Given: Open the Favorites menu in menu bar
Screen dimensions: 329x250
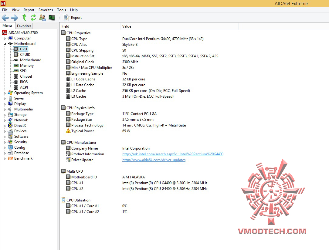Looking at the screenshot, I should [46, 10].
